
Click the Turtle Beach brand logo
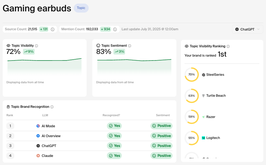coord(203,96)
